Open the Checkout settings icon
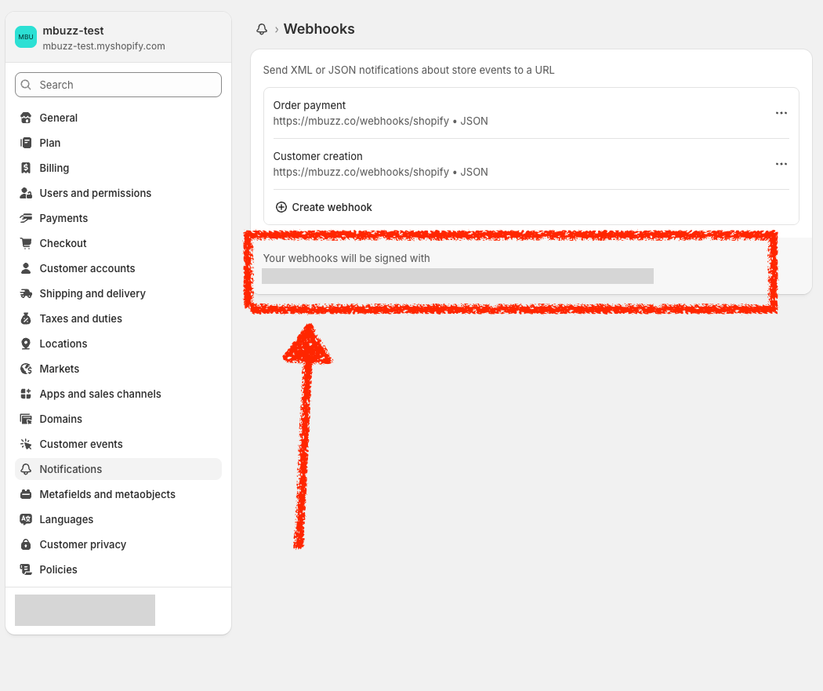 (x=26, y=243)
